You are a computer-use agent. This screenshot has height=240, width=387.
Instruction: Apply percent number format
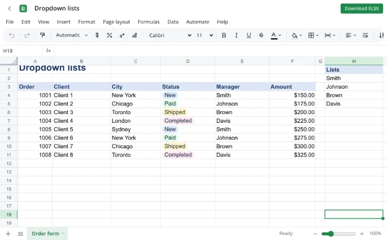pos(109,35)
